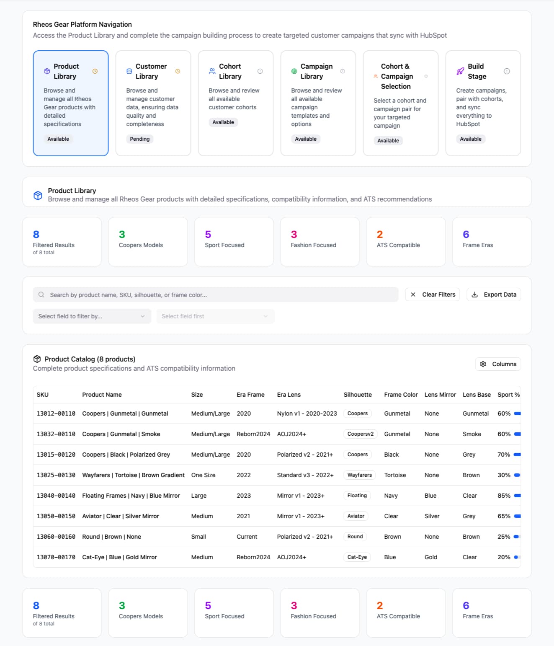Click the Campaign Library target icon
The image size is (554, 646).
click(x=294, y=71)
